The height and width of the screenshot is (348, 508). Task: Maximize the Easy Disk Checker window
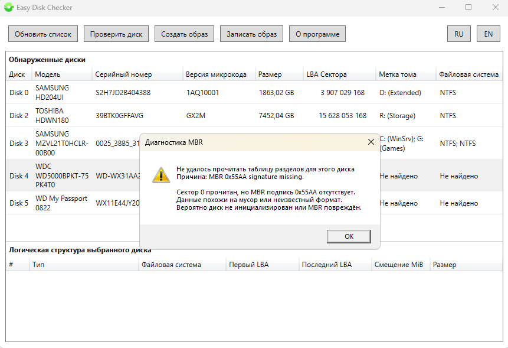468,8
